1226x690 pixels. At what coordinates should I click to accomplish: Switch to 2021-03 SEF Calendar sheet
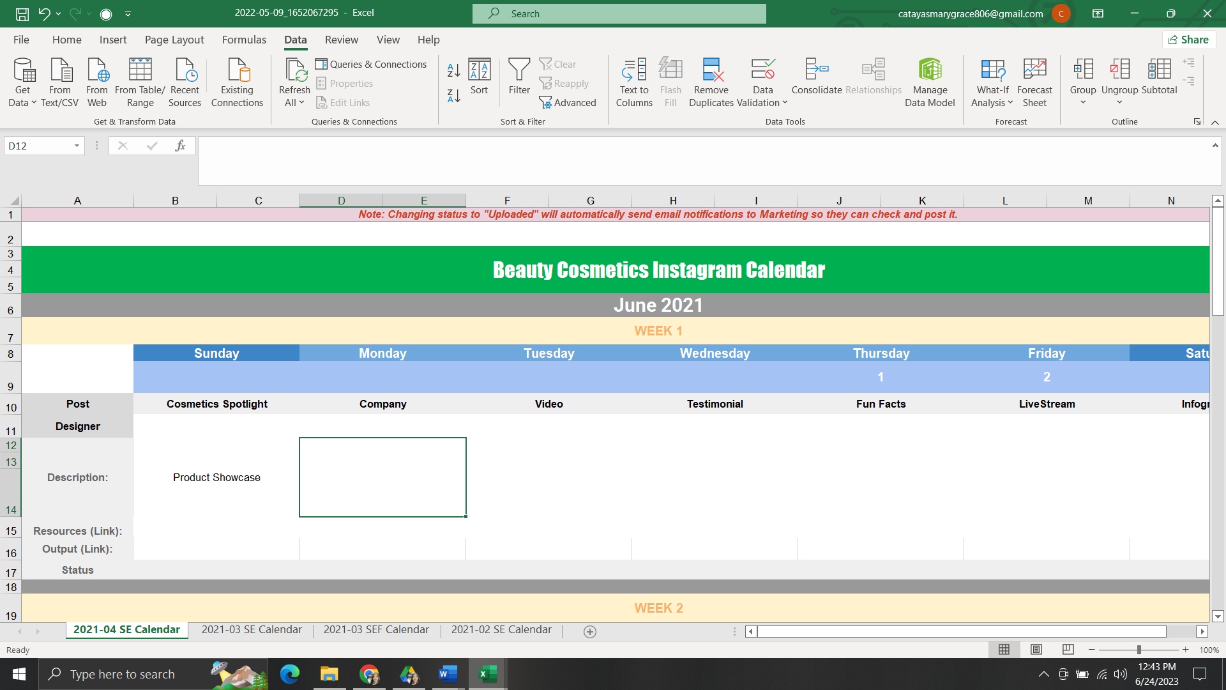pyautogui.click(x=376, y=630)
